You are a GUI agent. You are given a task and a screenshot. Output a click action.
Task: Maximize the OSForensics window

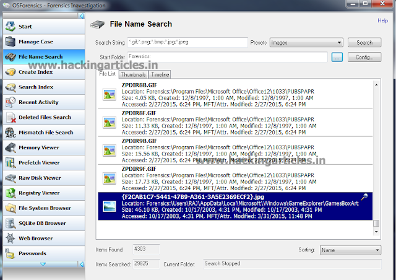pyautogui.click(x=366, y=4)
